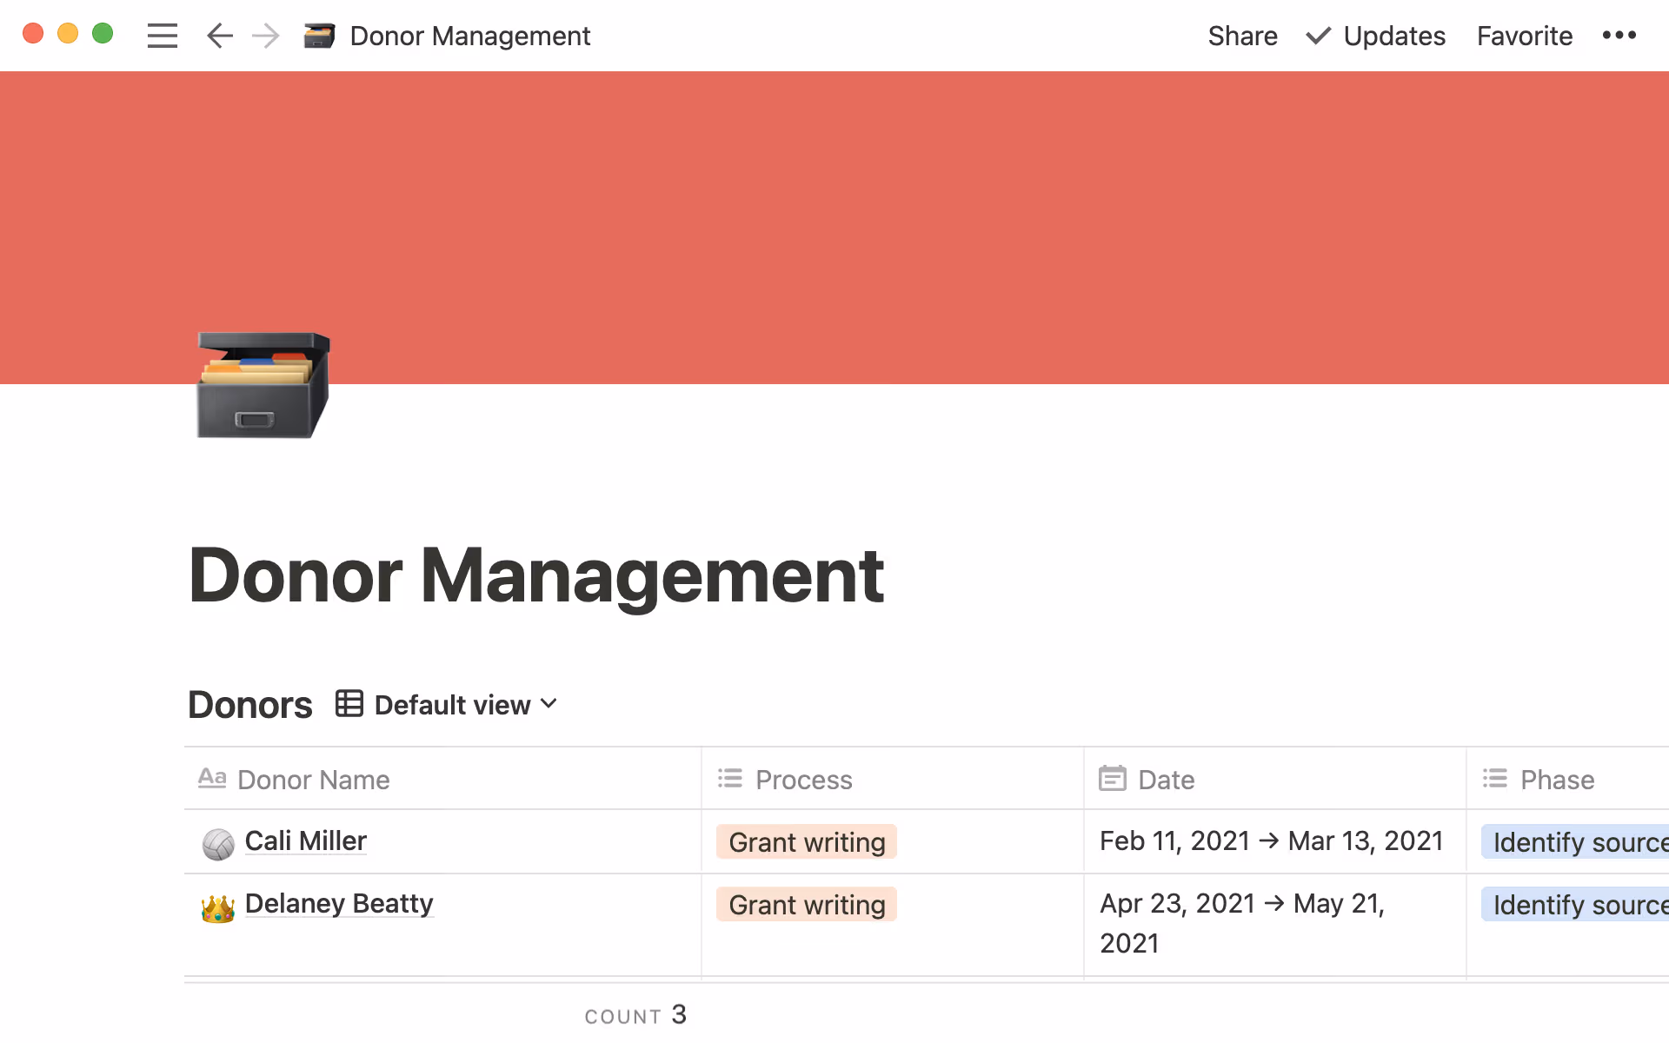
Task: Go forward with the right arrow
Action: [x=265, y=36]
